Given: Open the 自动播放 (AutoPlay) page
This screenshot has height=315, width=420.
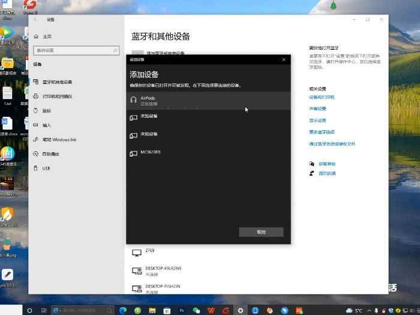Looking at the screenshot, I should pos(76,154).
